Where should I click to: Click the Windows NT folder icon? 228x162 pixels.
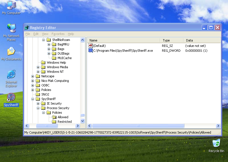(43, 72)
